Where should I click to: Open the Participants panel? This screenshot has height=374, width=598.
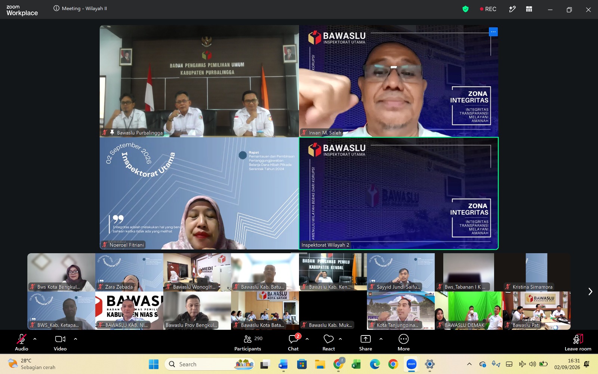pyautogui.click(x=248, y=342)
